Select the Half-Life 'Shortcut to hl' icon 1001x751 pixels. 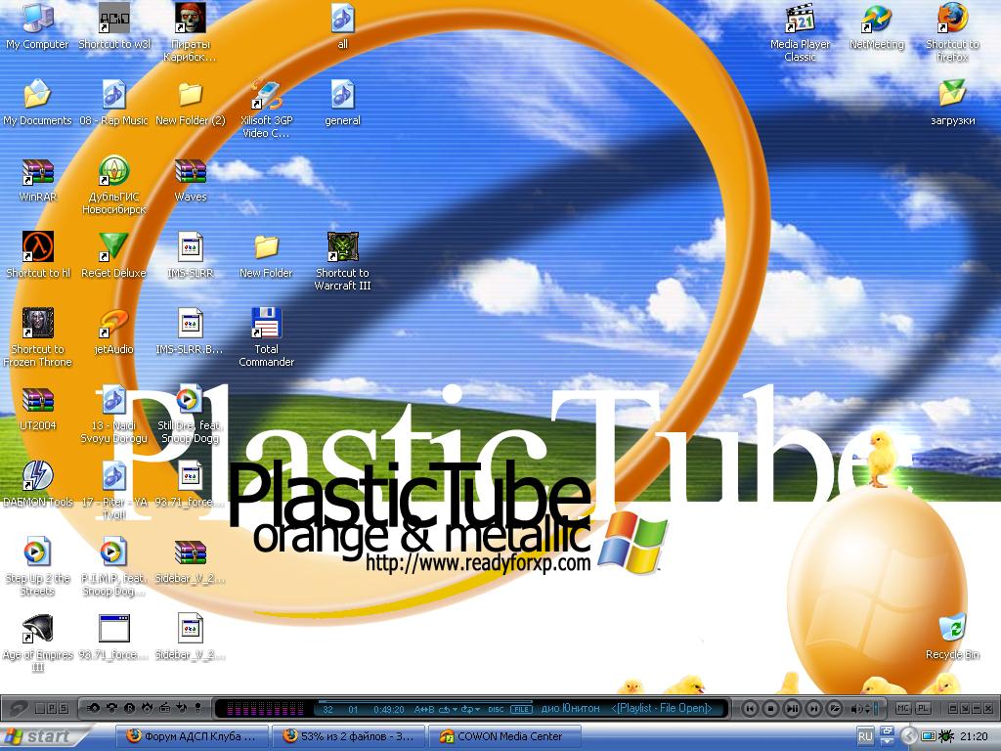pos(38,255)
